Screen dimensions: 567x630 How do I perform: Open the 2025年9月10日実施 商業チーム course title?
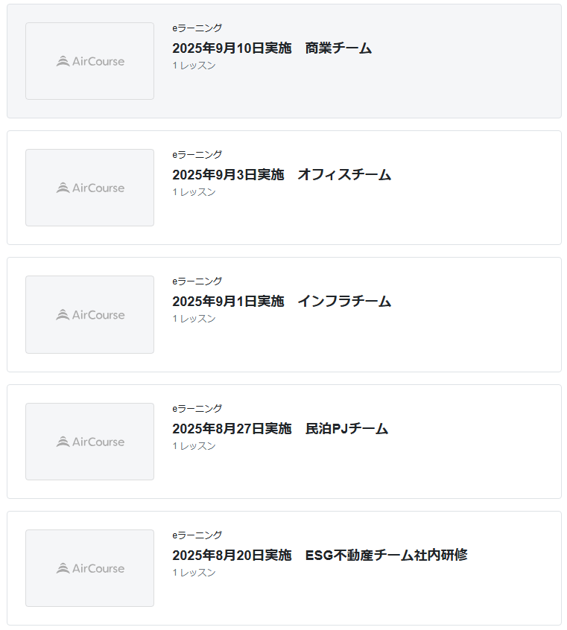click(271, 48)
